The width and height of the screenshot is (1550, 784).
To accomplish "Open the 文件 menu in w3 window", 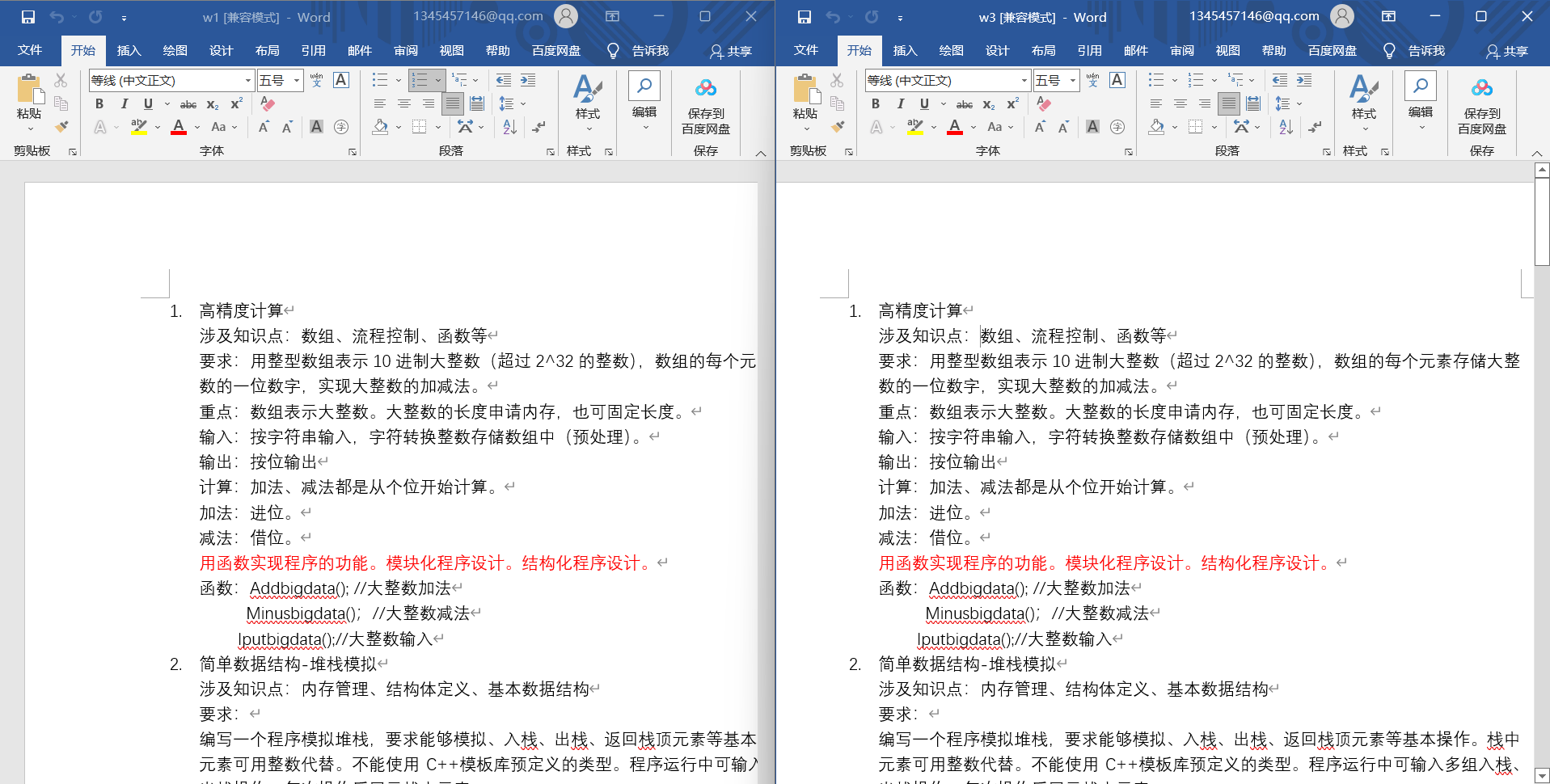I will tap(806, 50).
